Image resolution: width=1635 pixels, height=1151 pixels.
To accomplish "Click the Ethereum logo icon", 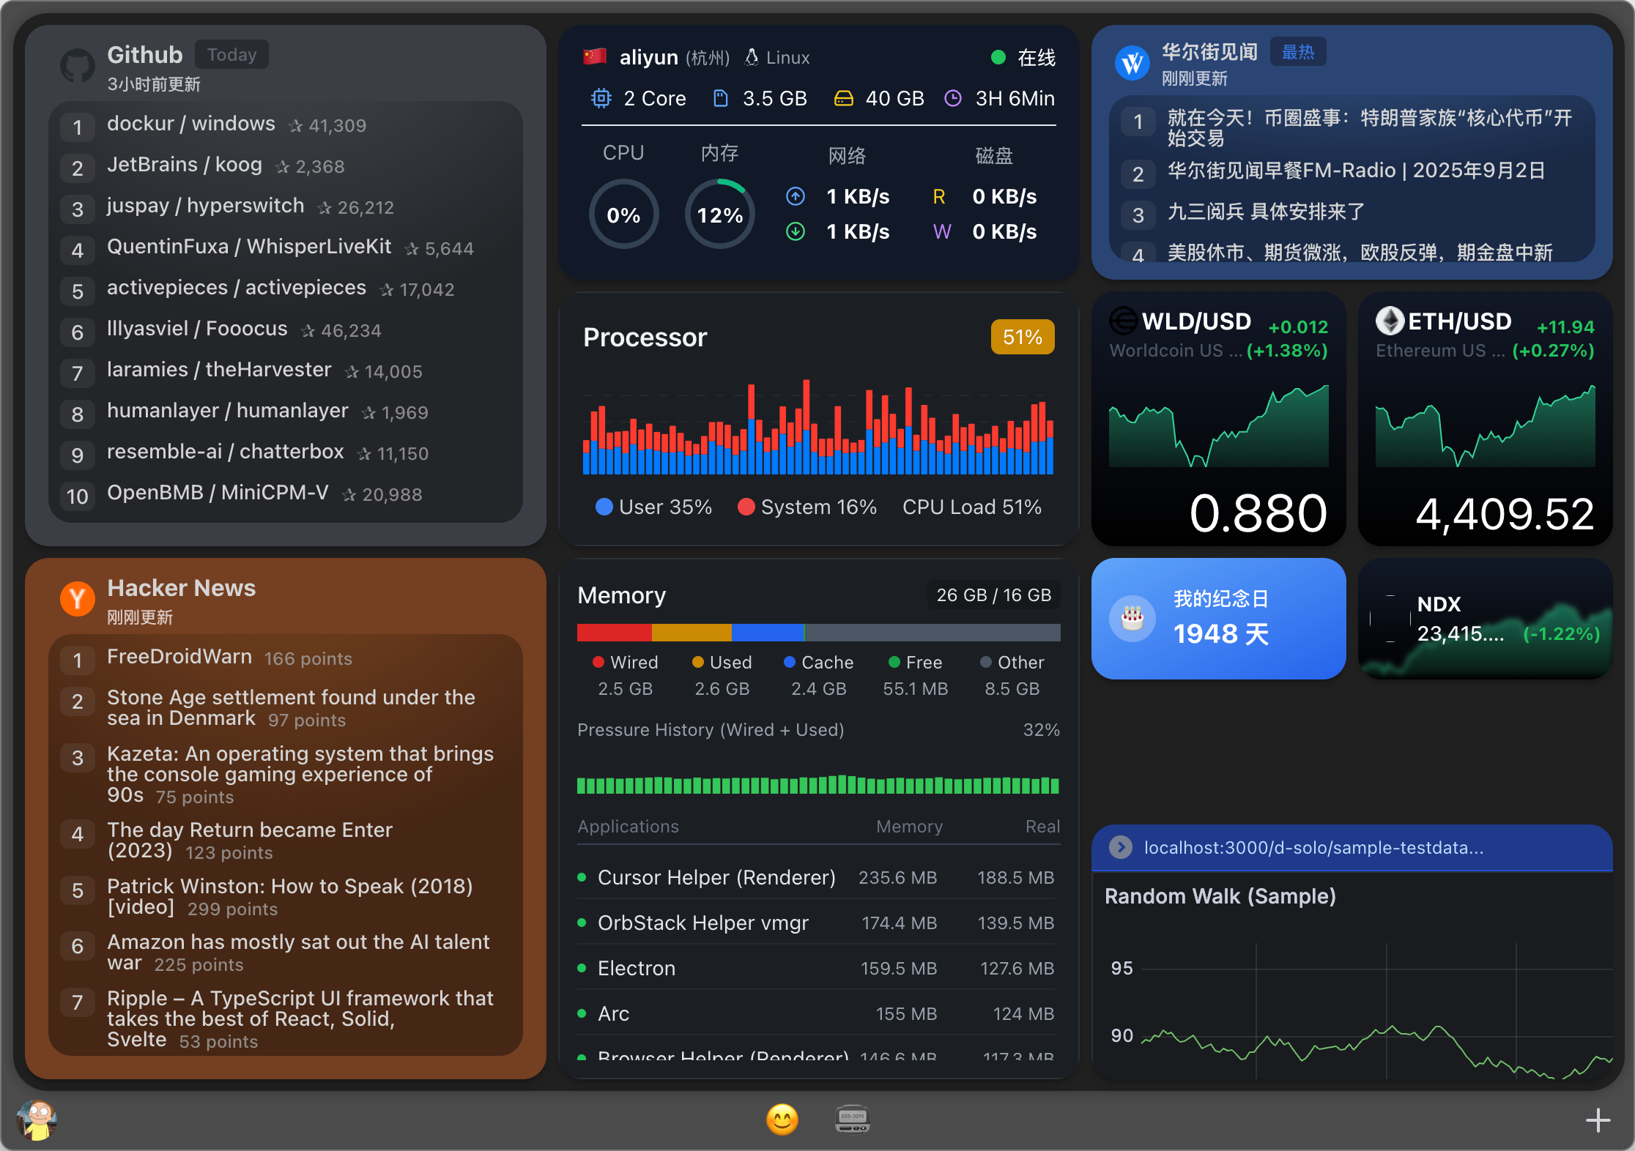I will (1390, 321).
